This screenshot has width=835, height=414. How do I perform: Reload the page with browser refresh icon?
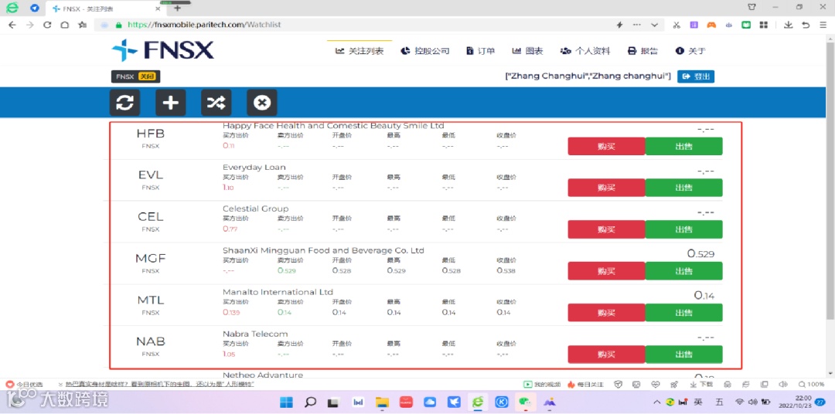pyautogui.click(x=47, y=25)
